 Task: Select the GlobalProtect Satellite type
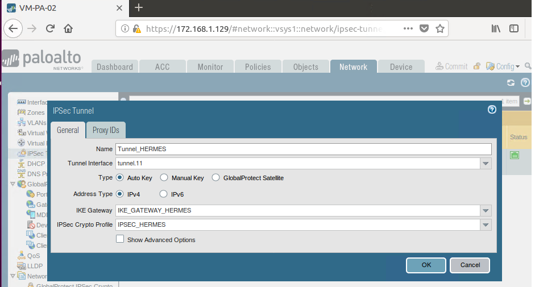(x=215, y=177)
